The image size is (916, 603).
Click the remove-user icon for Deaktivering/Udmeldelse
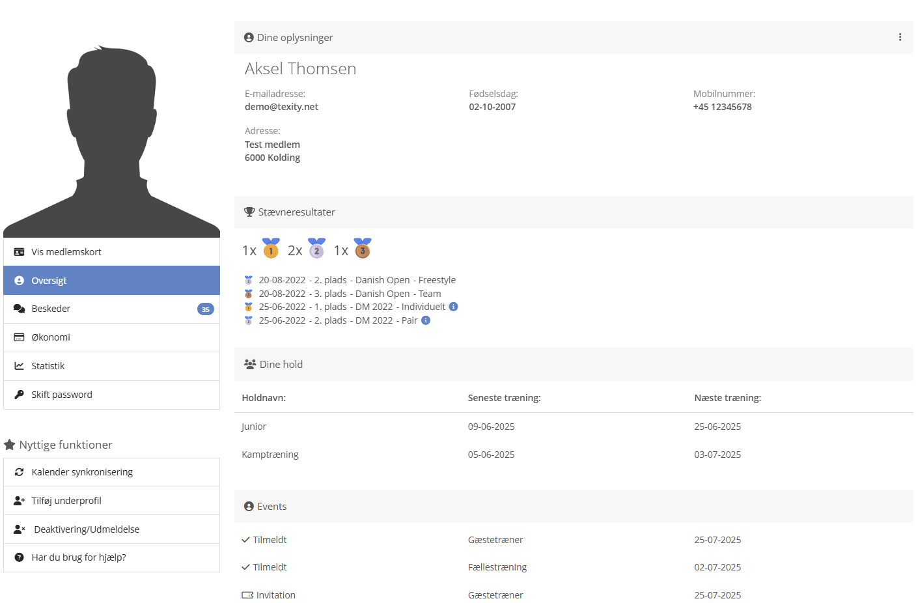coord(19,529)
